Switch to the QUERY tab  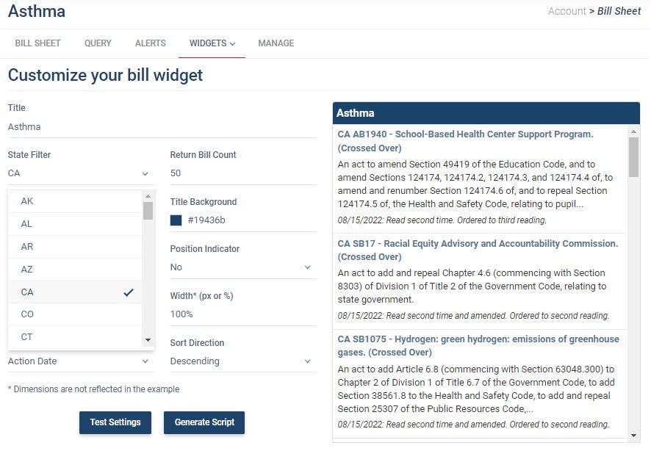click(97, 43)
